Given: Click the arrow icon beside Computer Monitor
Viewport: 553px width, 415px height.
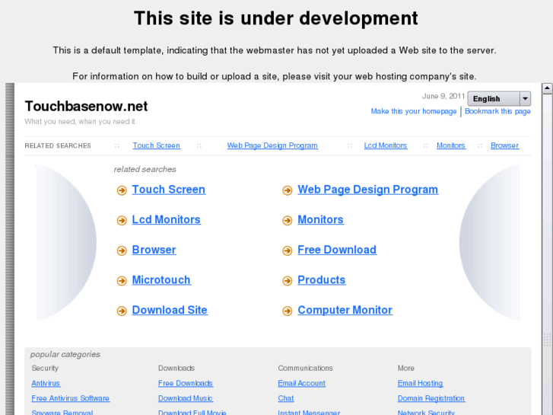Looking at the screenshot, I should point(288,311).
